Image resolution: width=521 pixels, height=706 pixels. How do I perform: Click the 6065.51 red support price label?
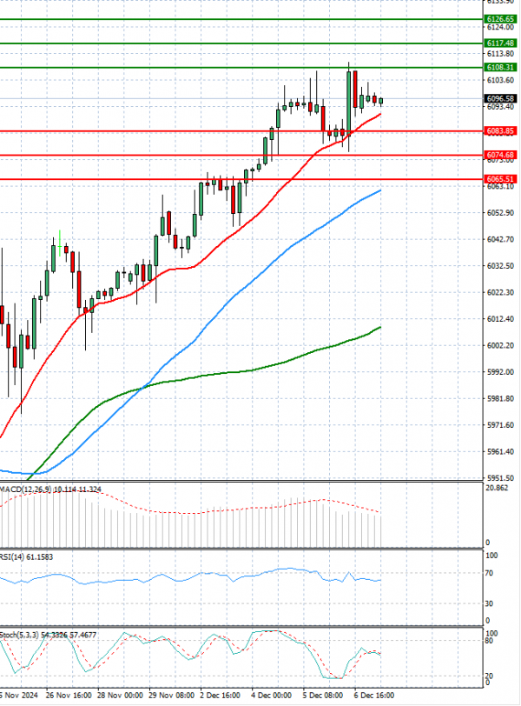pos(500,179)
